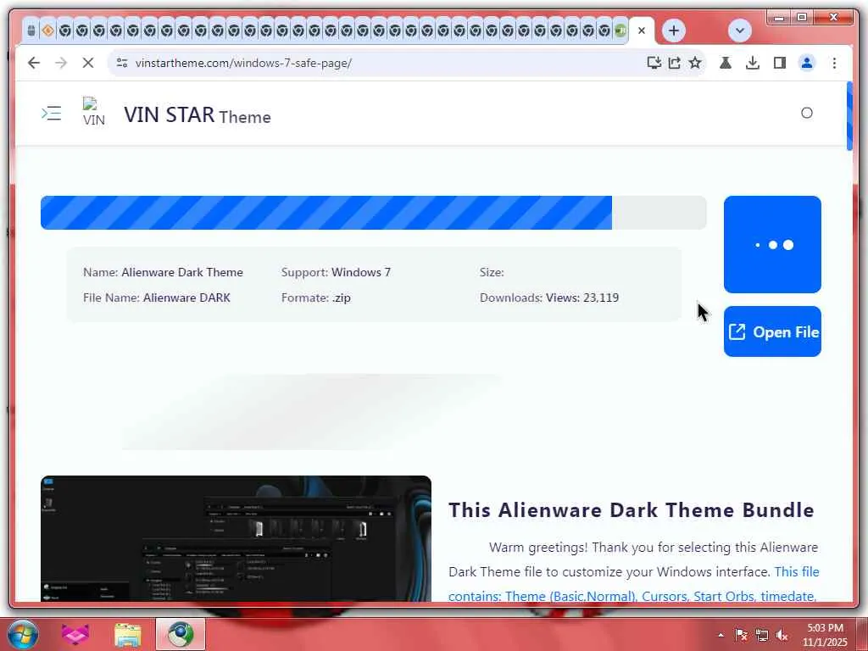Click the muted volume tray icon
Image resolution: width=868 pixels, height=651 pixels.
coord(782,635)
